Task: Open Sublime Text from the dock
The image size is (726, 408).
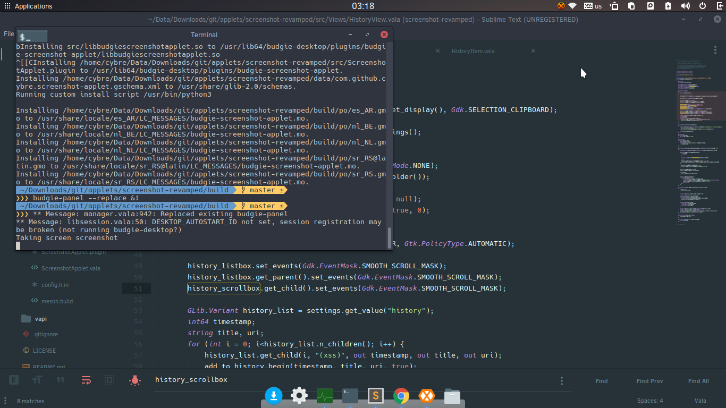Action: [x=376, y=395]
